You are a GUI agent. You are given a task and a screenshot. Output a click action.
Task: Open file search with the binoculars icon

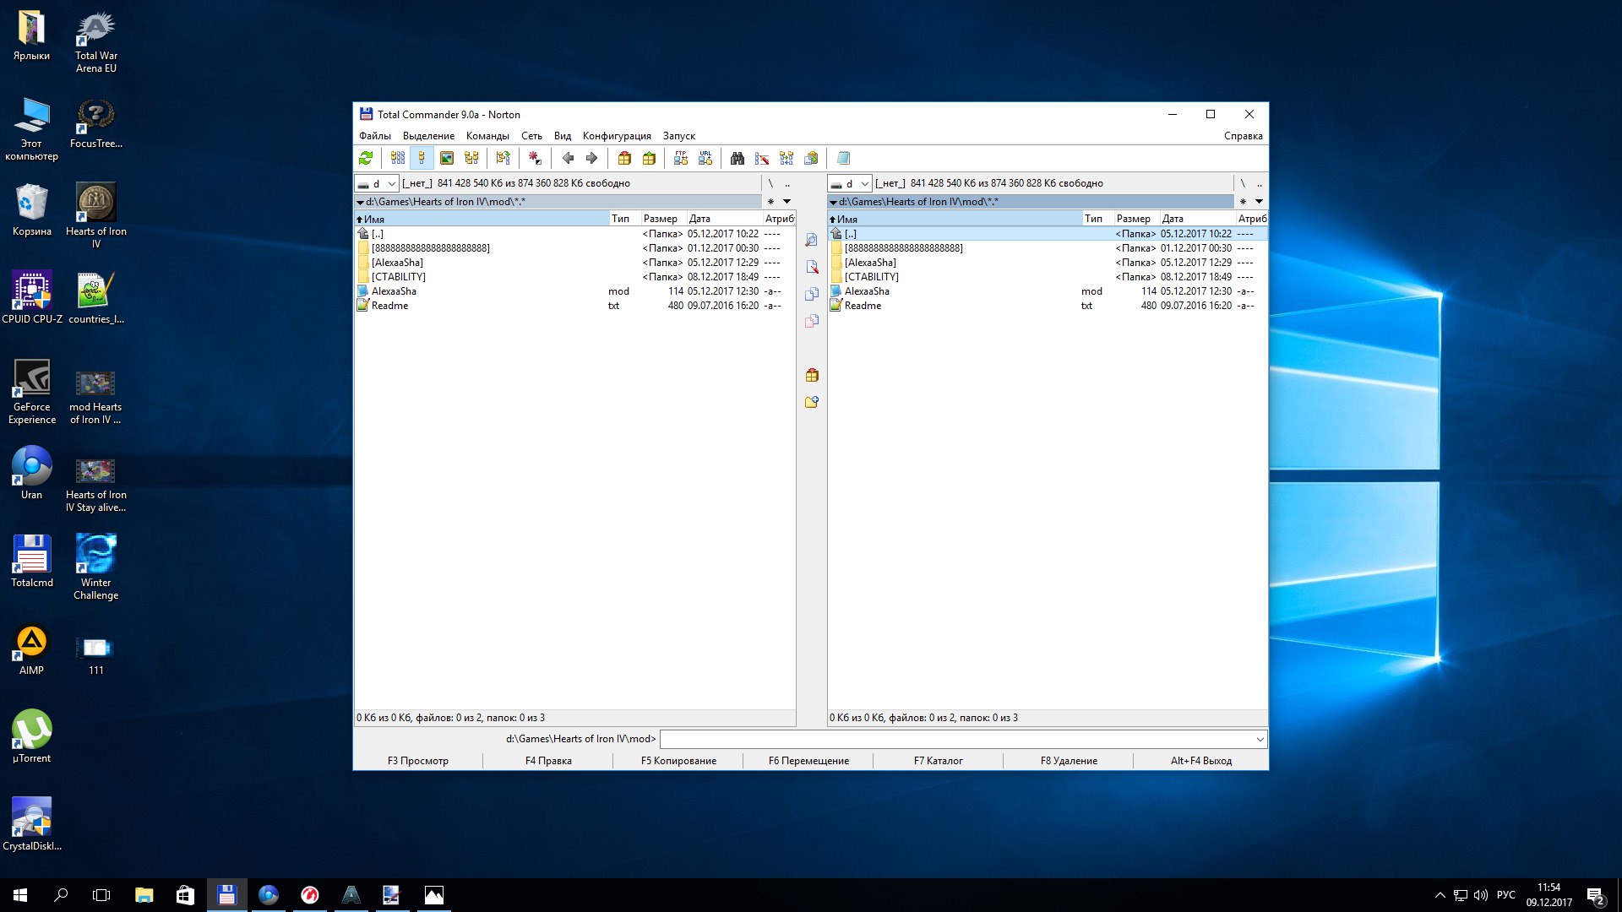coord(738,158)
